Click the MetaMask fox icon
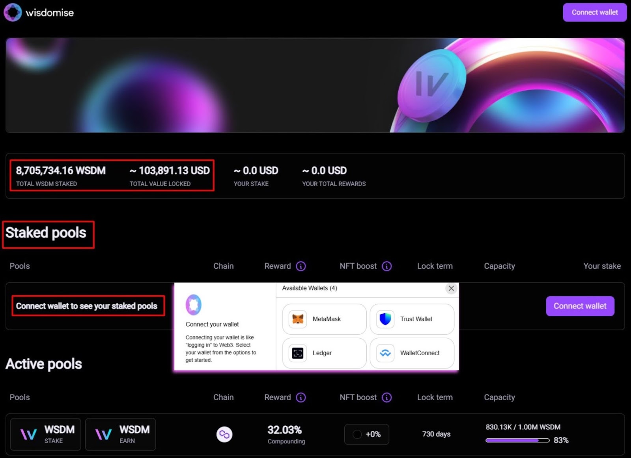The width and height of the screenshot is (631, 458). [x=298, y=319]
